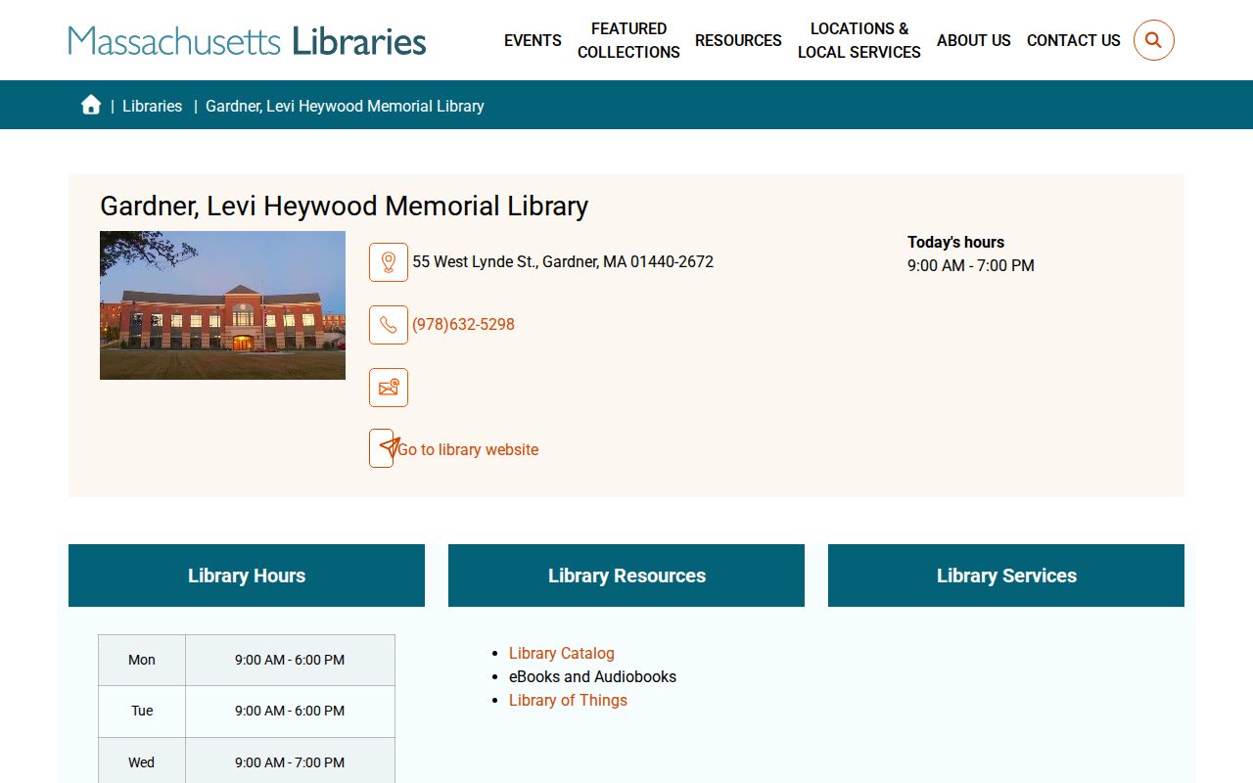Click the email envelope icon
1253x783 pixels.
[389, 388]
